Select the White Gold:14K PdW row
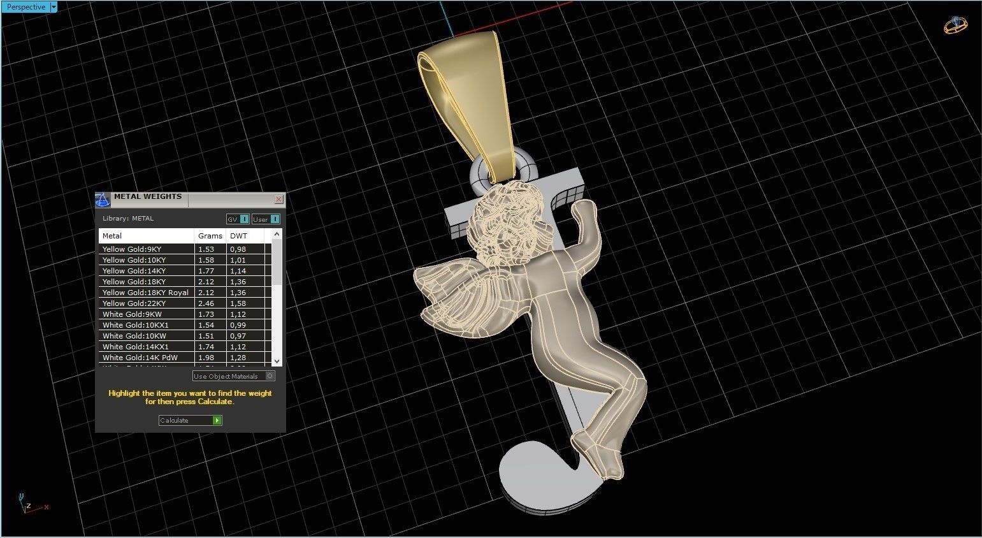The width and height of the screenshot is (982, 538). (185, 358)
